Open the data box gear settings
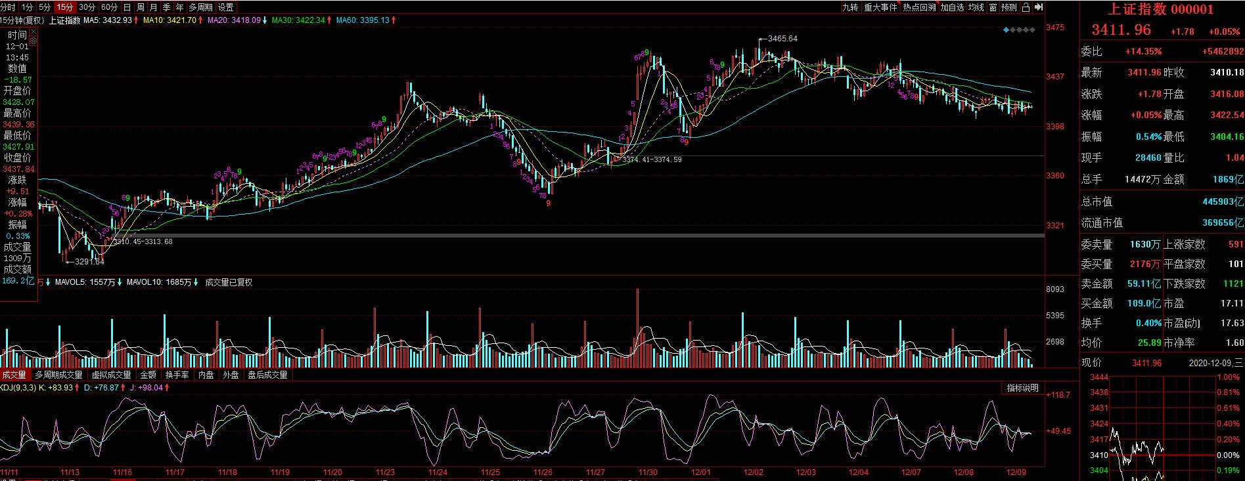 pyautogui.click(x=34, y=41)
